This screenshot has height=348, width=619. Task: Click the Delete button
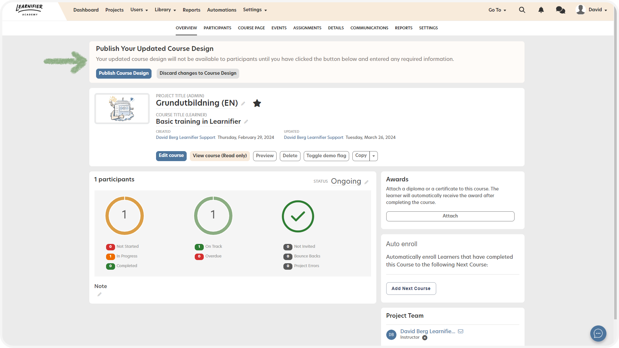coord(290,156)
